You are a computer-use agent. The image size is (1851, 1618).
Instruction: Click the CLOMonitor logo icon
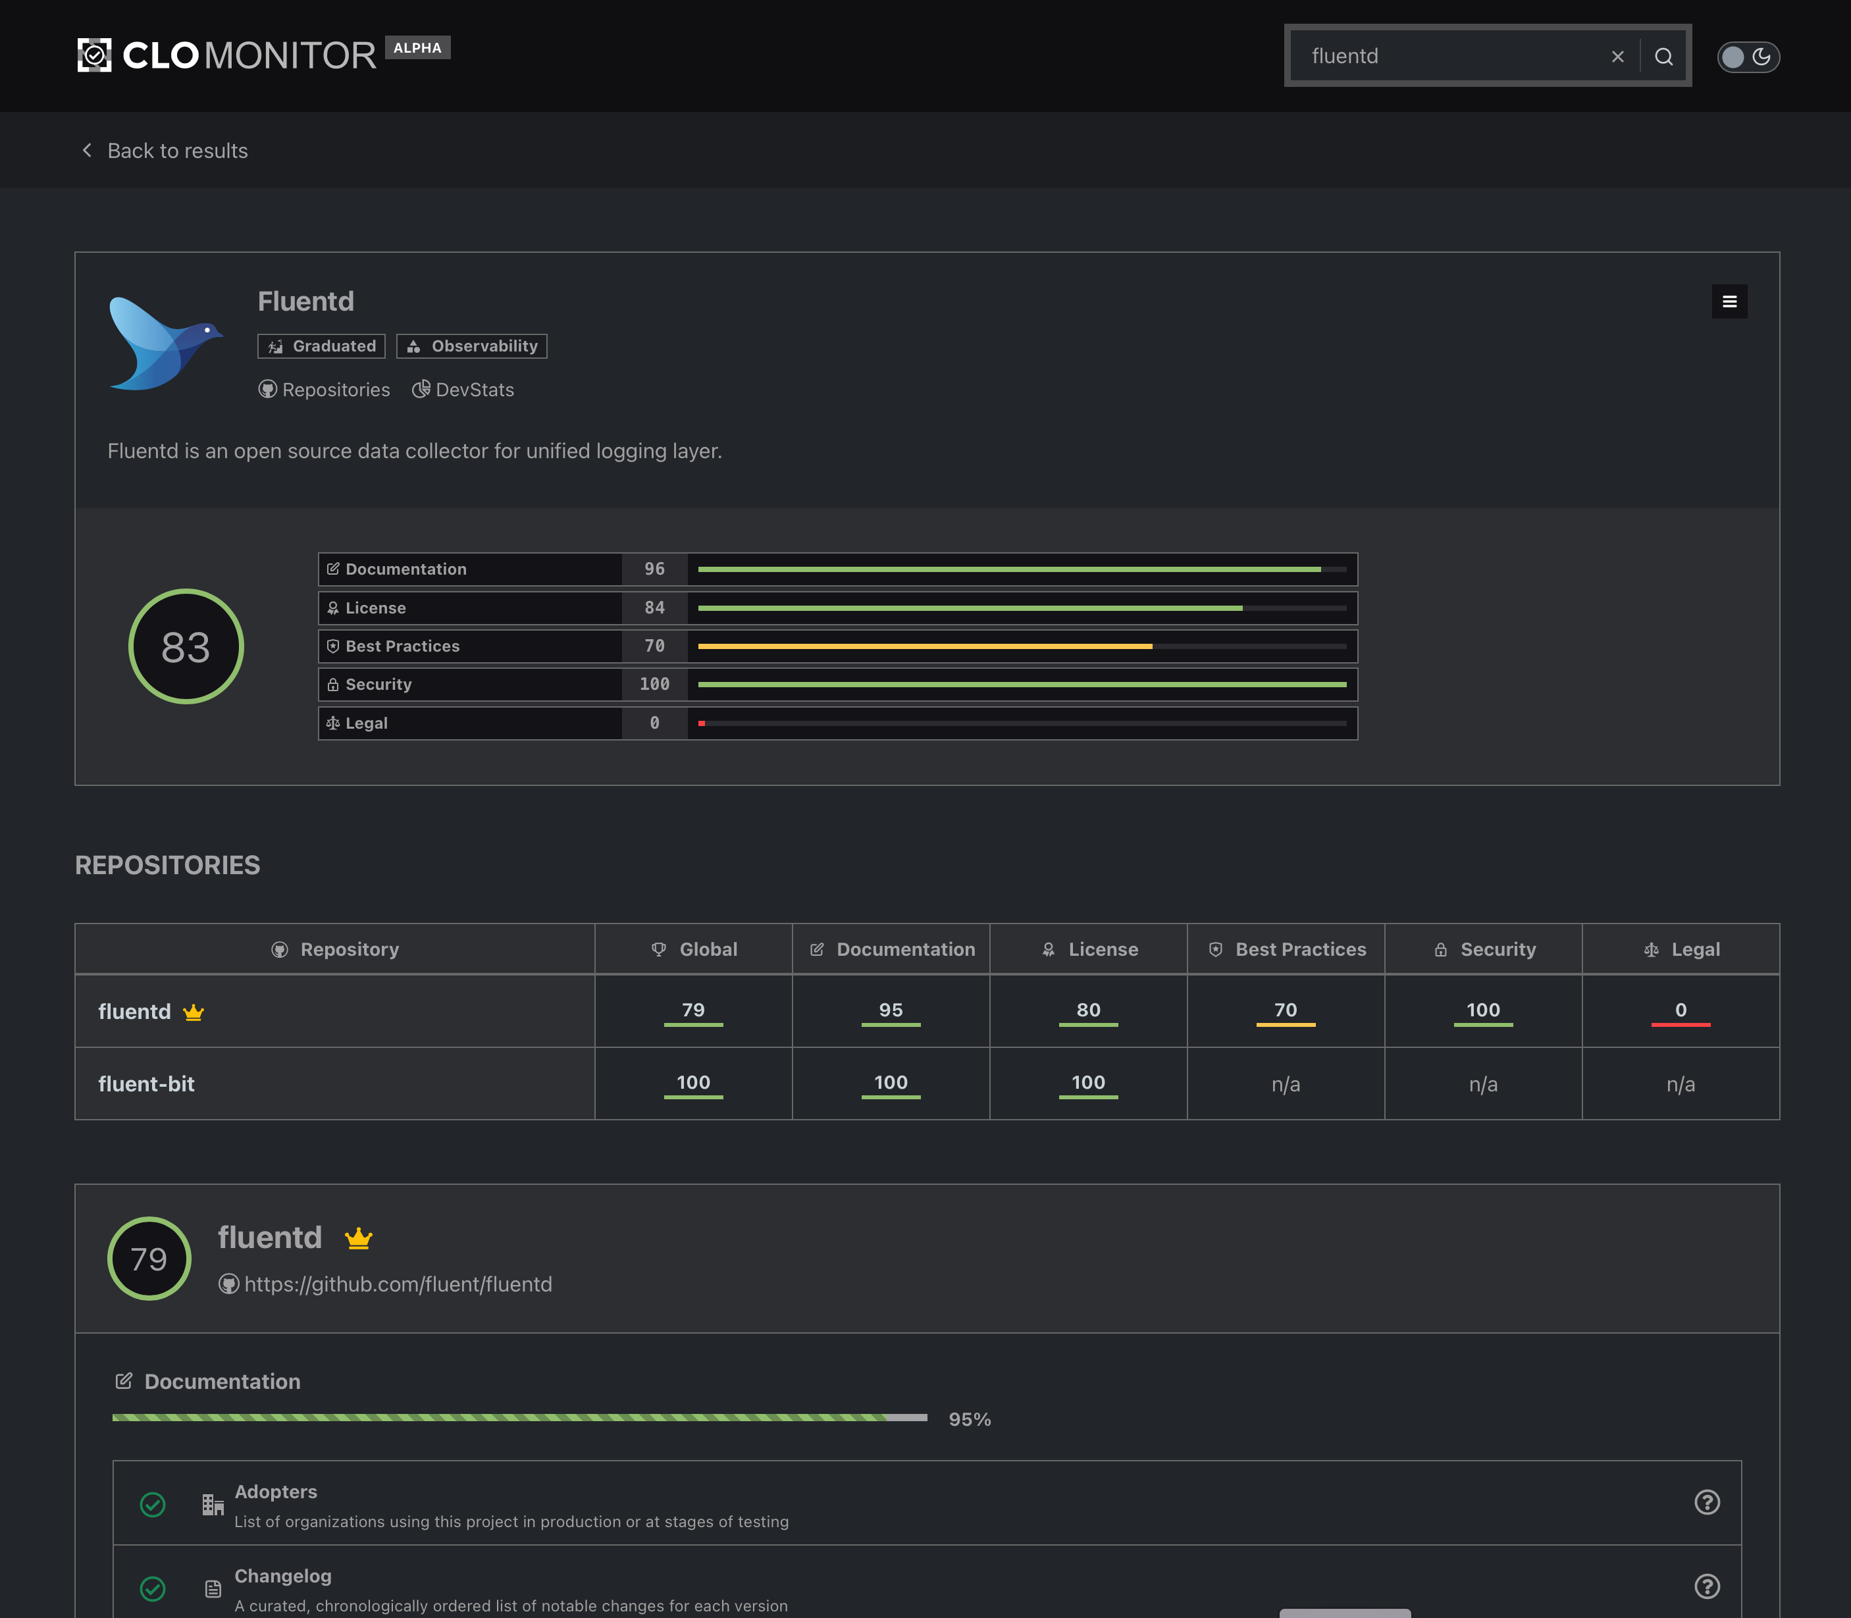coord(94,55)
